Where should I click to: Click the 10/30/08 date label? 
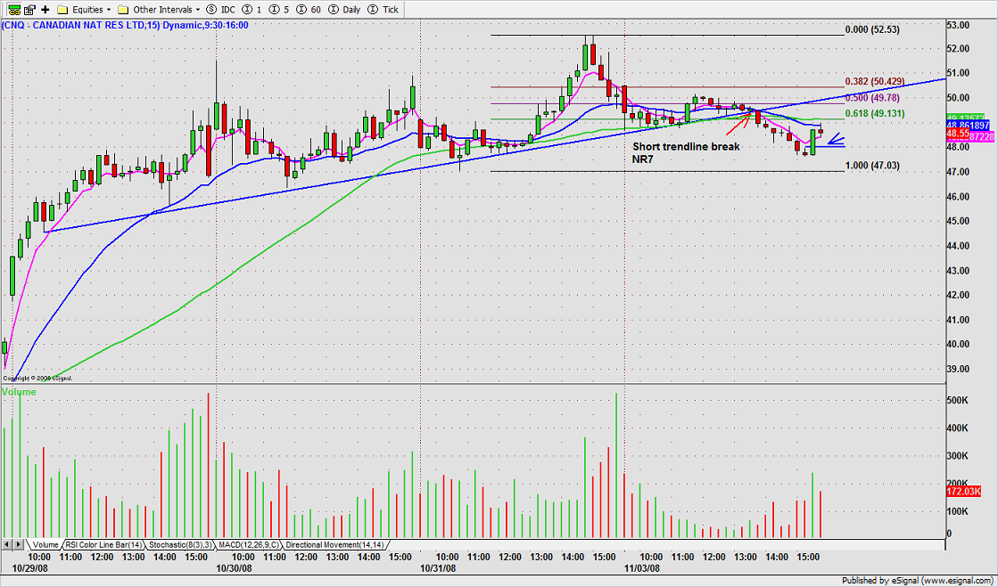click(x=235, y=568)
